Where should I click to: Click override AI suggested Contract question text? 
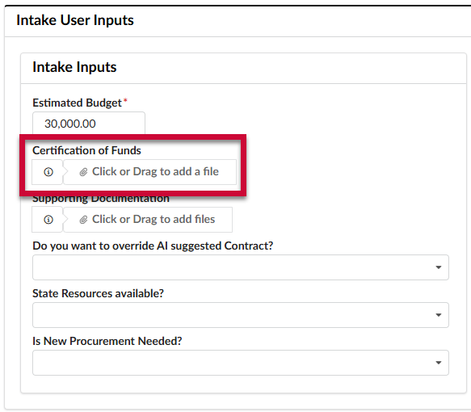coord(153,246)
